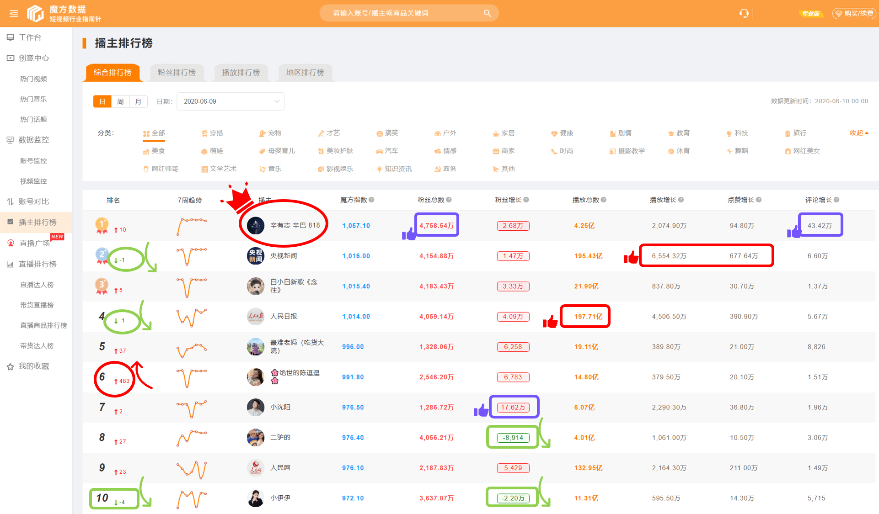The width and height of the screenshot is (879, 514).
Task: Open the customer service headset icon
Action: click(x=744, y=13)
